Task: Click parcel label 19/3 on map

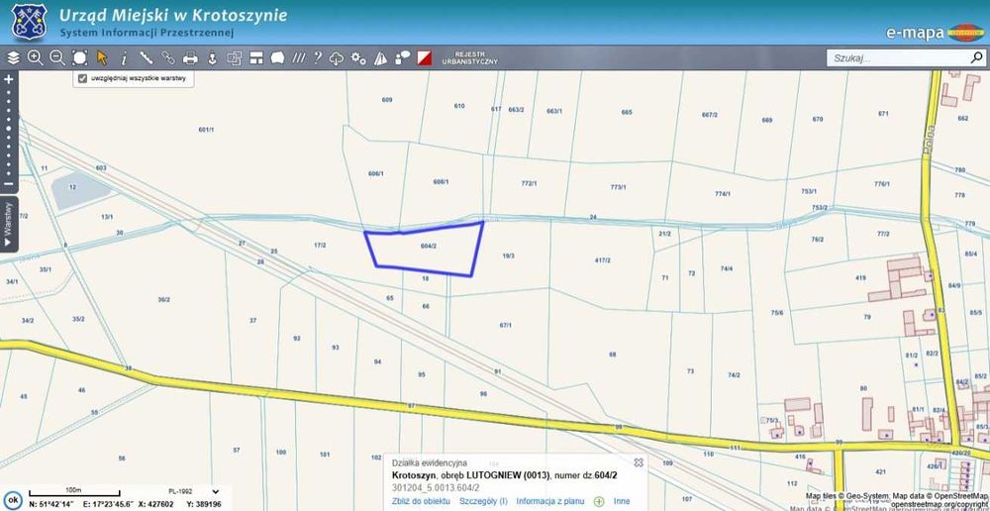Action: click(x=508, y=255)
